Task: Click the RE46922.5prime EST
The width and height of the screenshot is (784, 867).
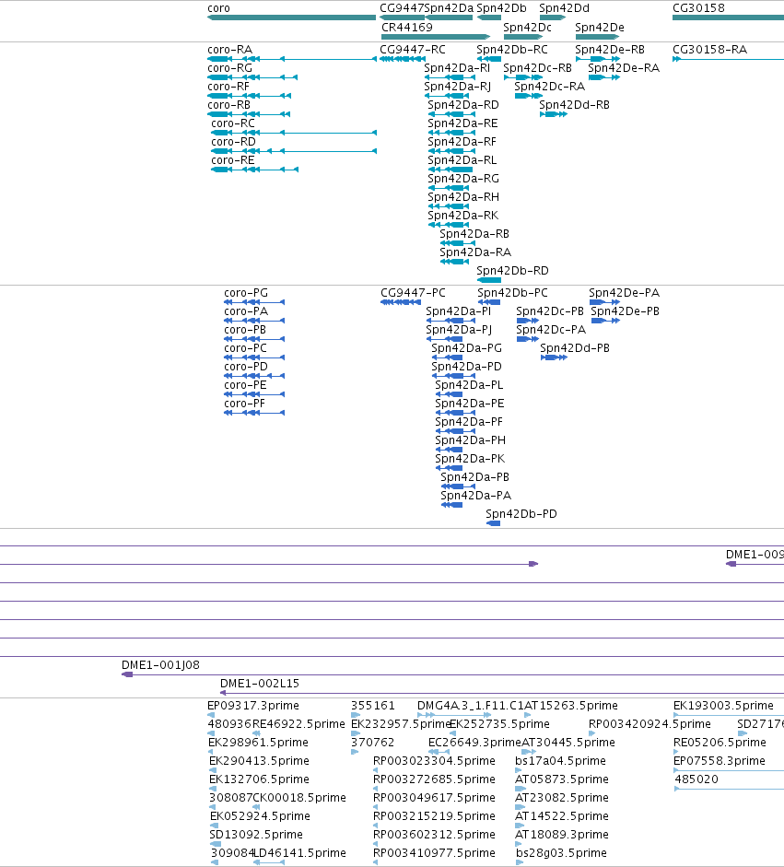Action: pos(256,733)
